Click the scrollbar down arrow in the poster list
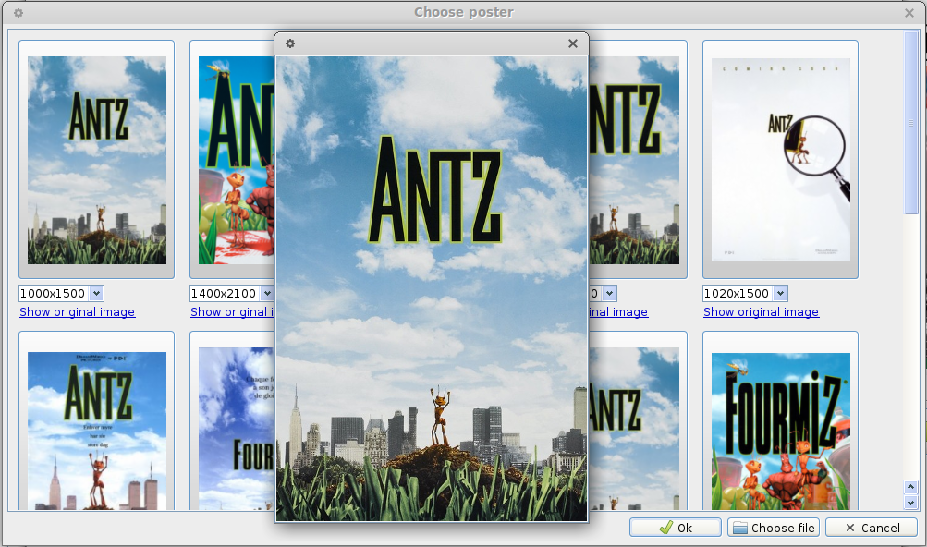The height and width of the screenshot is (547, 927). click(x=910, y=503)
